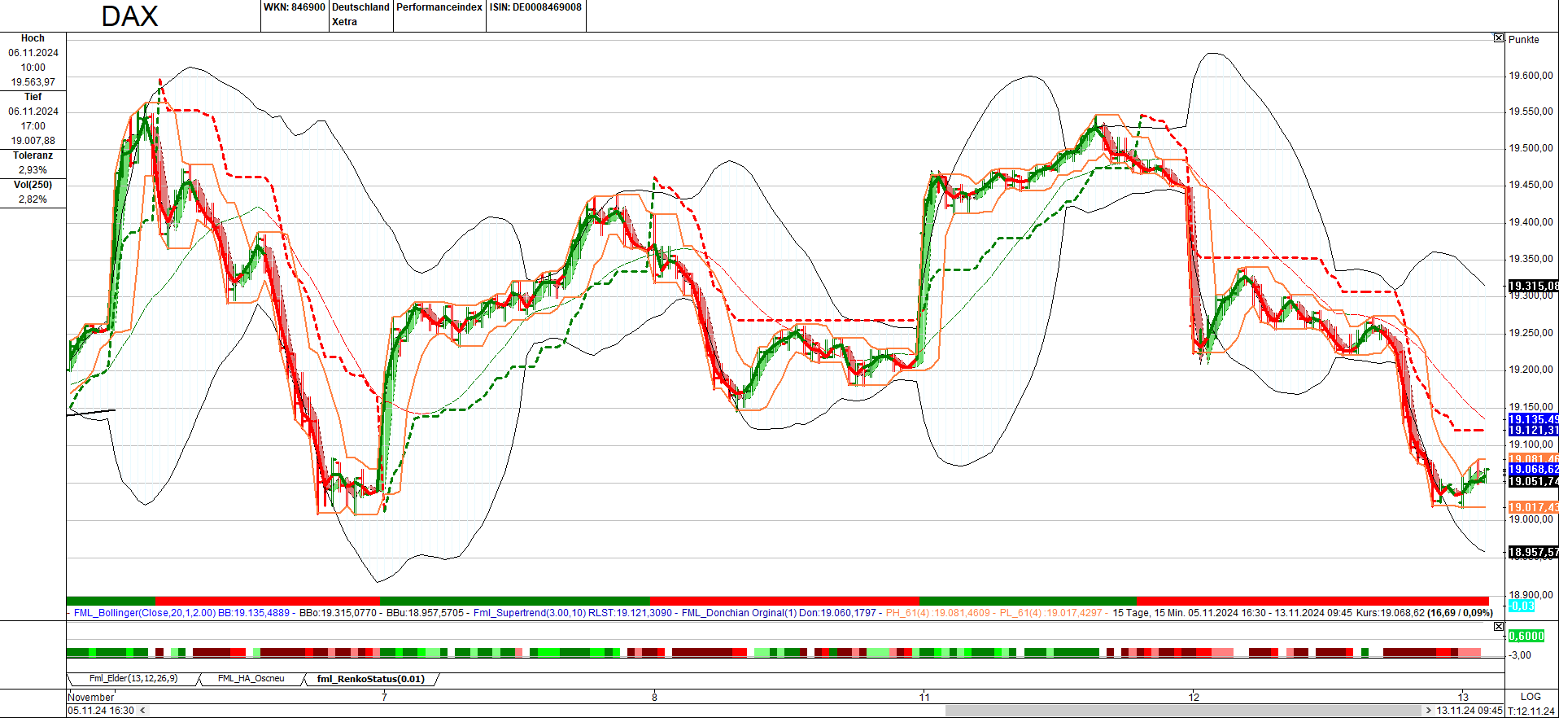Viewport: 1559px width, 718px height.
Task: Click date marker 11 on time axis
Action: [x=924, y=697]
